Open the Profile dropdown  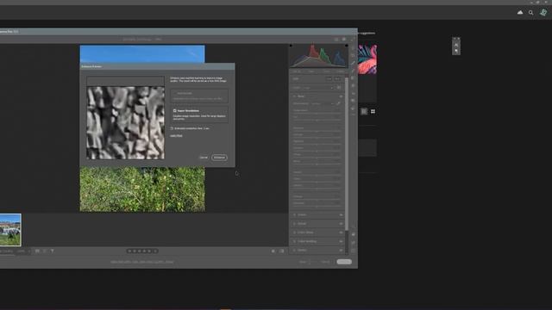(317, 88)
